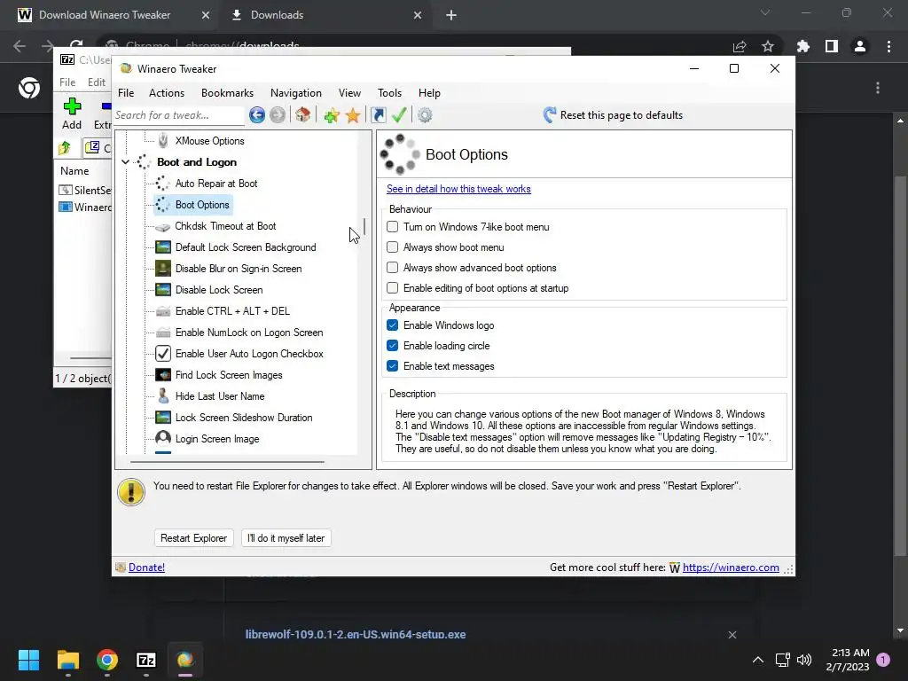Check Always show advanced boot options
908x681 pixels.
click(x=392, y=268)
